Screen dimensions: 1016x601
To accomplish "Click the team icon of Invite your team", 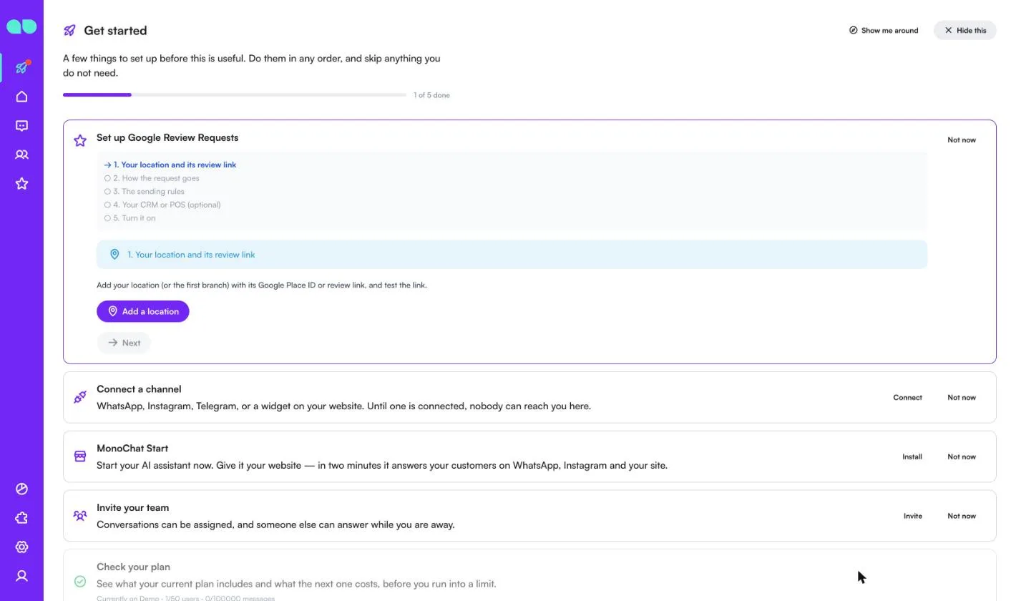I will tap(80, 515).
